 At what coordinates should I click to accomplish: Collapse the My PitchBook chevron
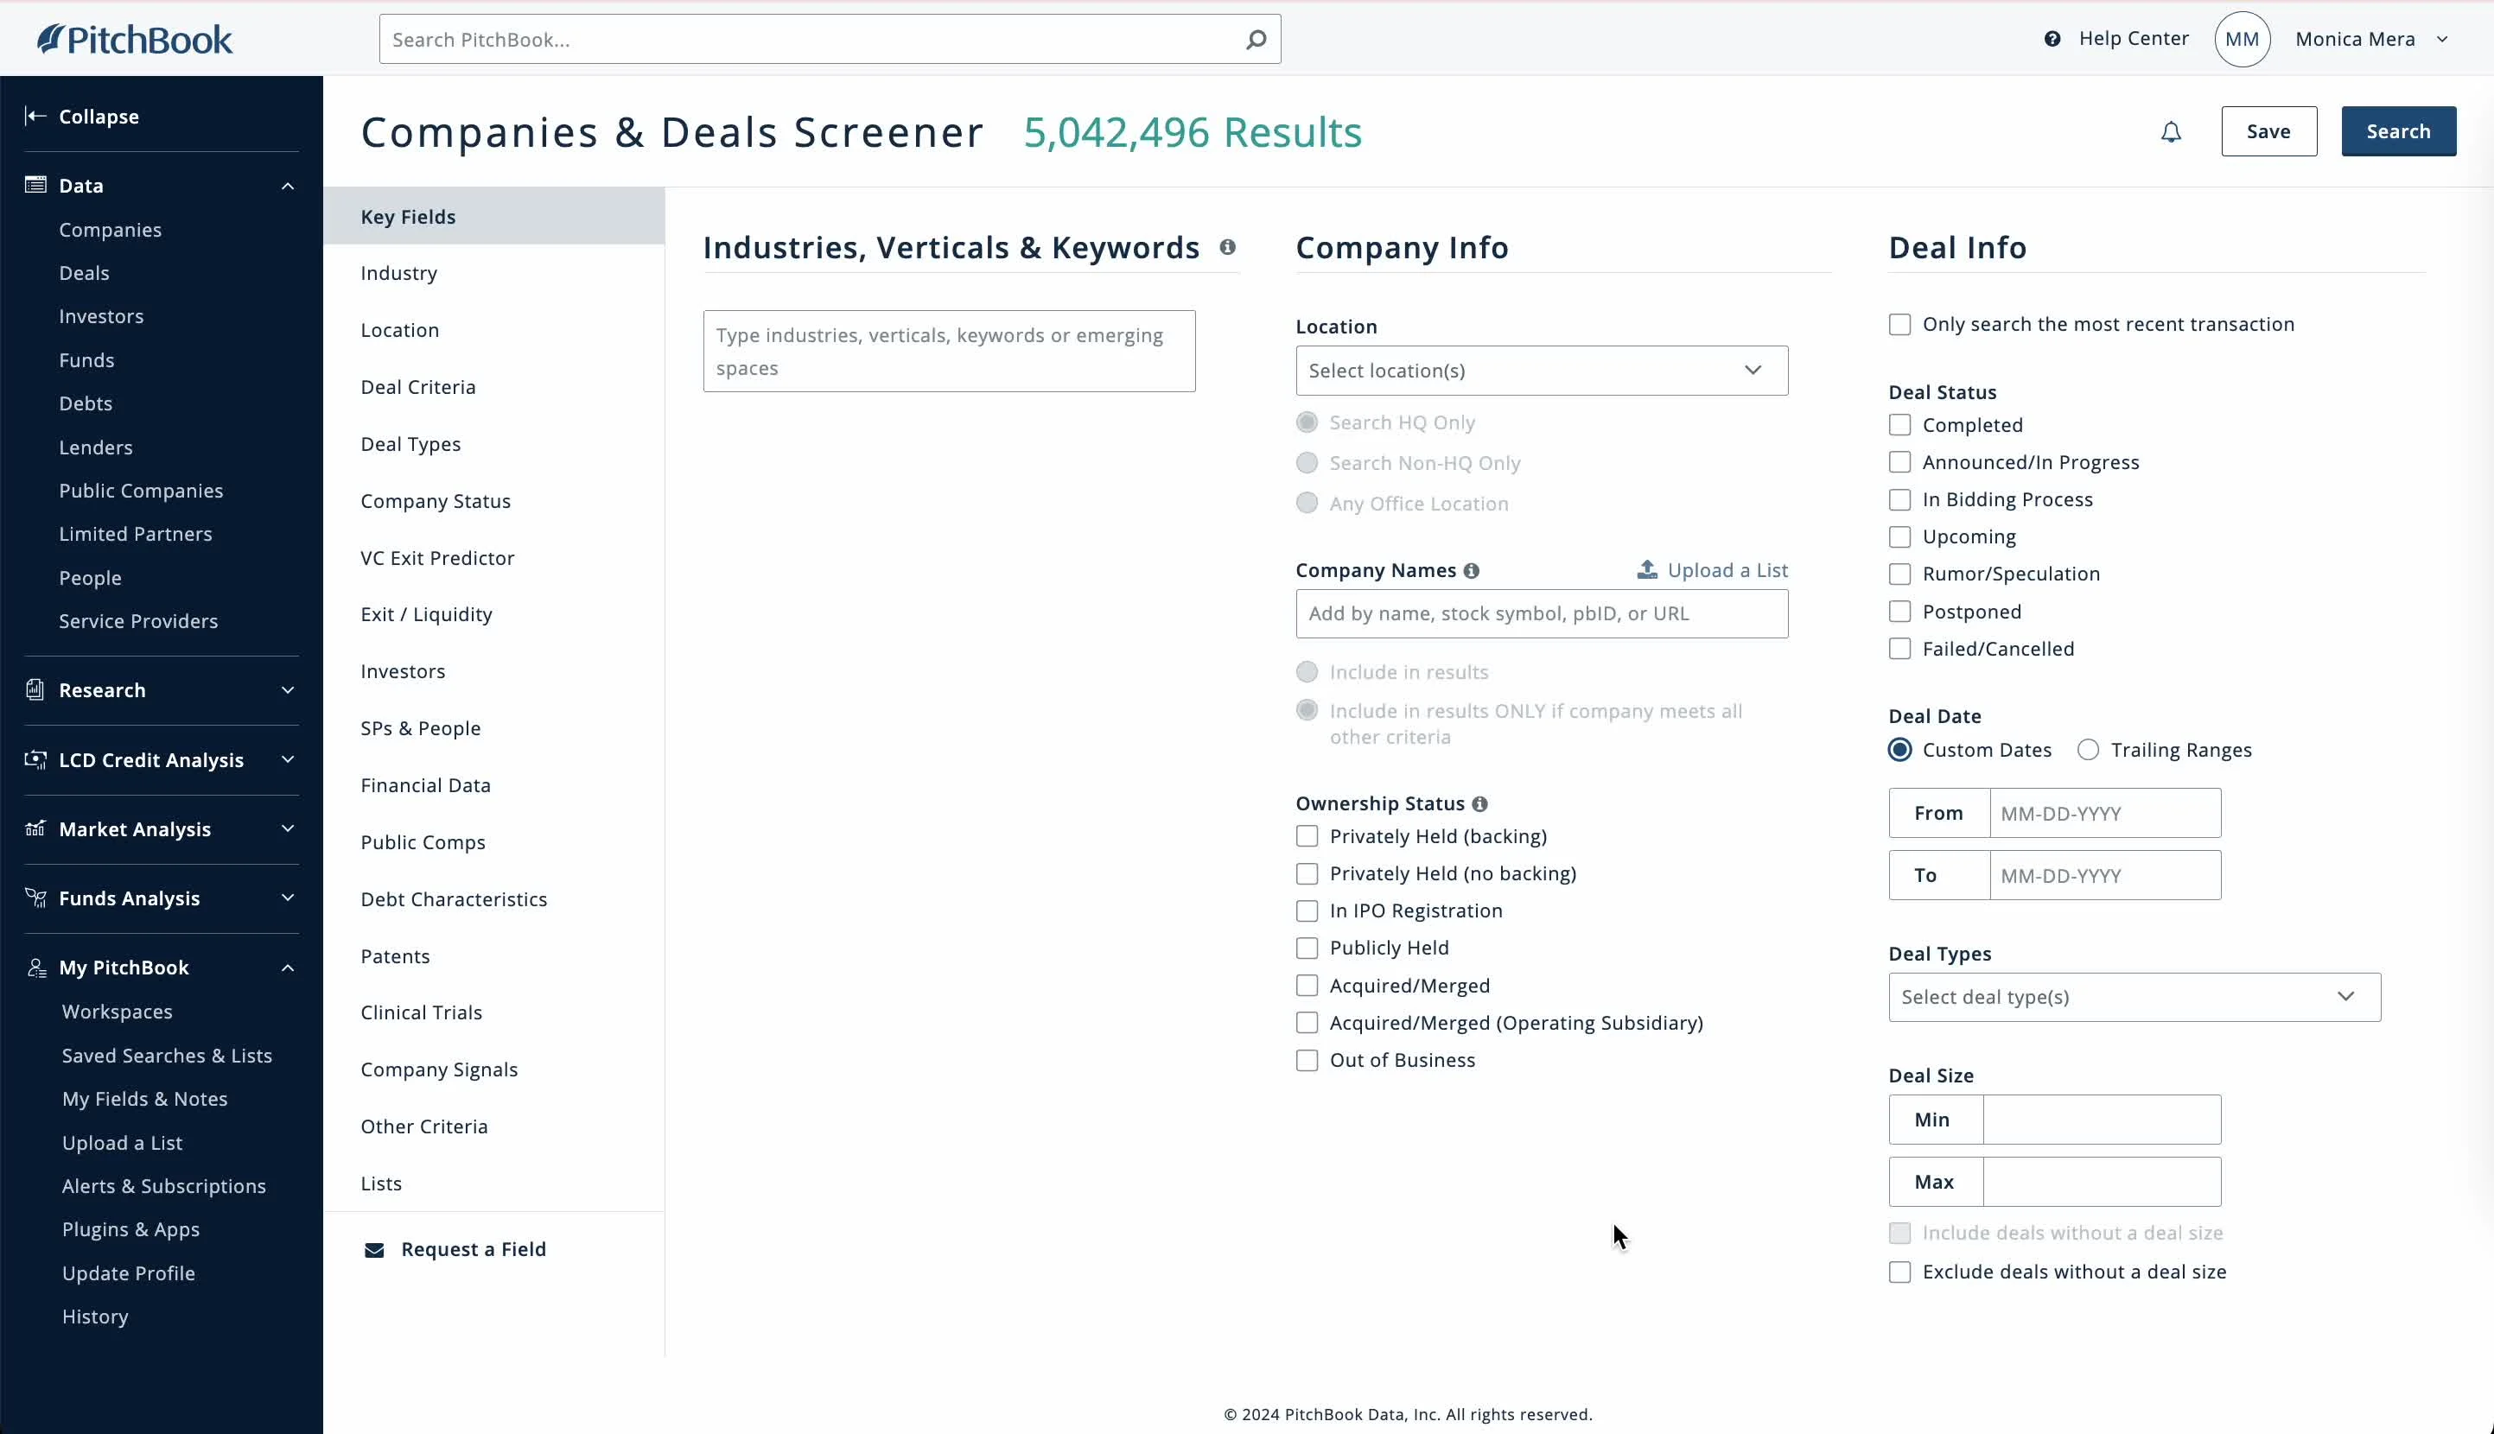[288, 968]
